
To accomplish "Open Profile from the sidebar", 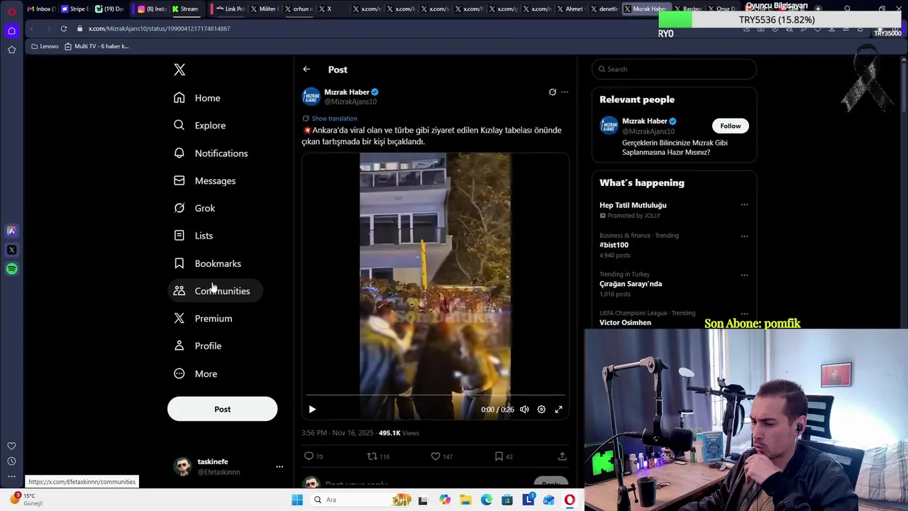I will tap(198, 346).
